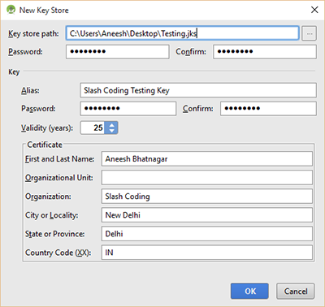This screenshot has height=307, width=325.
Task: Click the empty Organizational Unit field
Action: 207,178
